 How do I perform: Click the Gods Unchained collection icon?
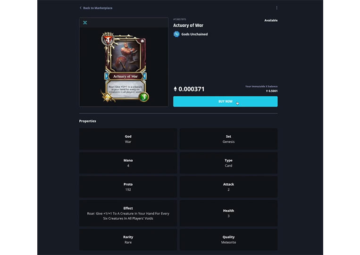[176, 34]
